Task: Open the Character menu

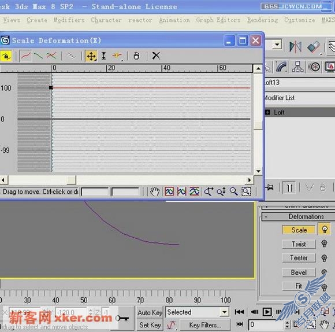Action: 106,20
